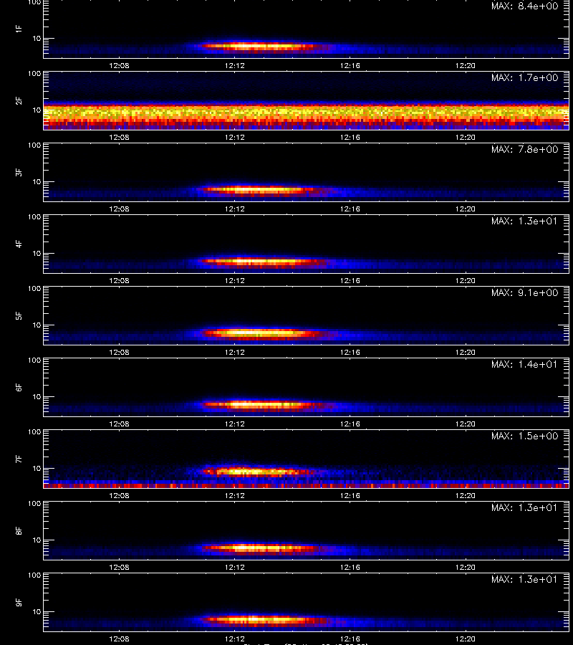Select the 'MAX: 1.7e+00' readout
This screenshot has width=573, height=645.
pyautogui.click(x=524, y=77)
